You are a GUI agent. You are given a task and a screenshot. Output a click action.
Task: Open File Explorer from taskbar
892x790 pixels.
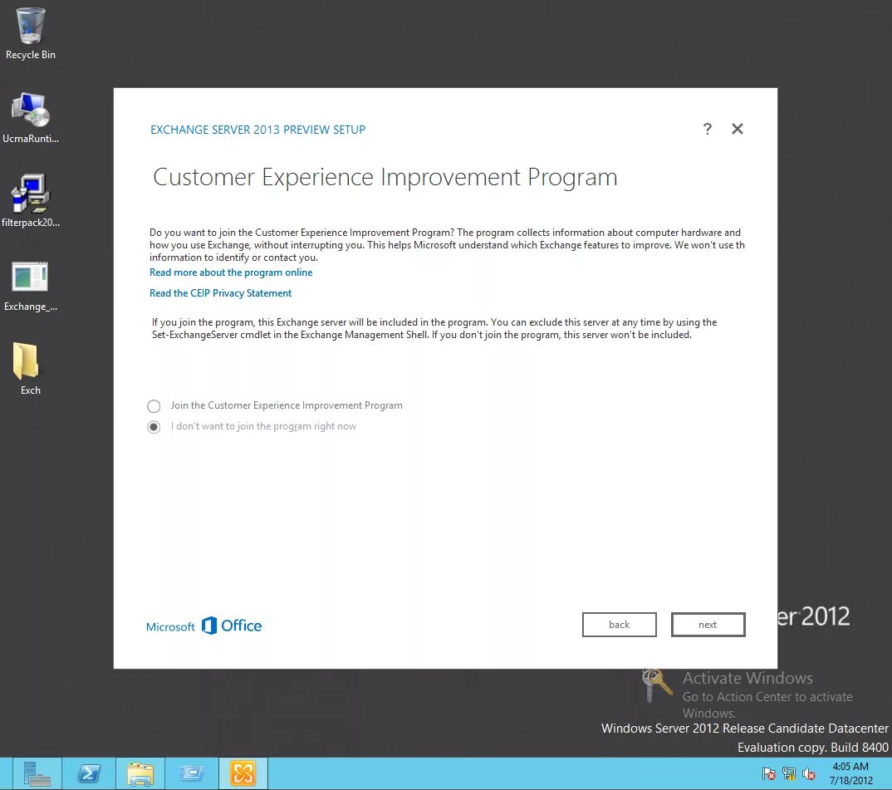coord(140,773)
